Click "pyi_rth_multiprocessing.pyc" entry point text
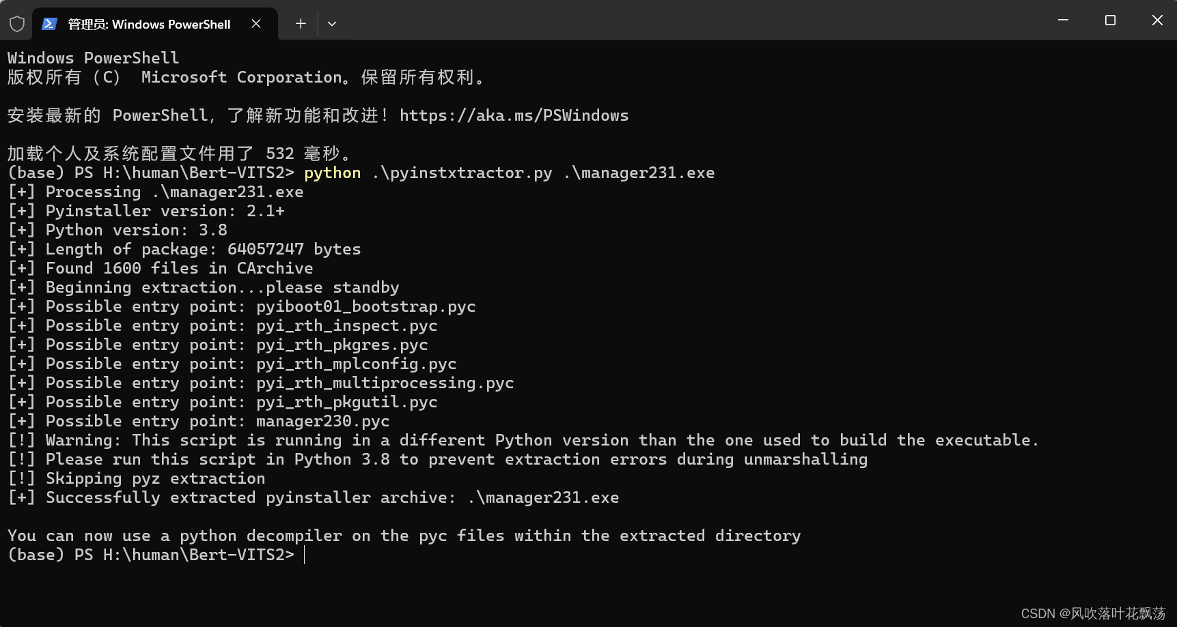 pos(385,383)
